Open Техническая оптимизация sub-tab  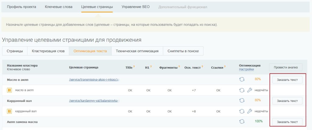(137, 51)
